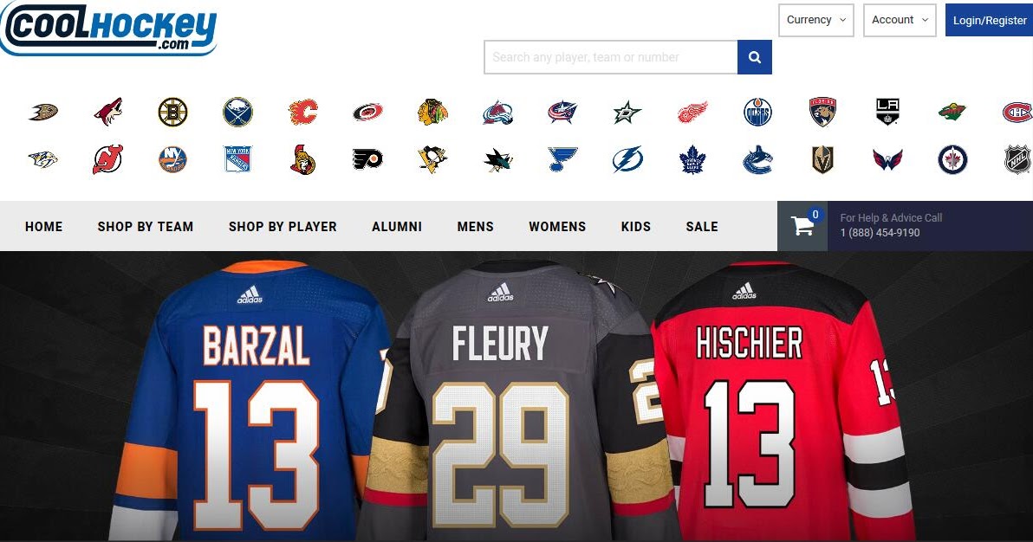Click the Login/Register button
This screenshot has width=1033, height=542.
(989, 20)
